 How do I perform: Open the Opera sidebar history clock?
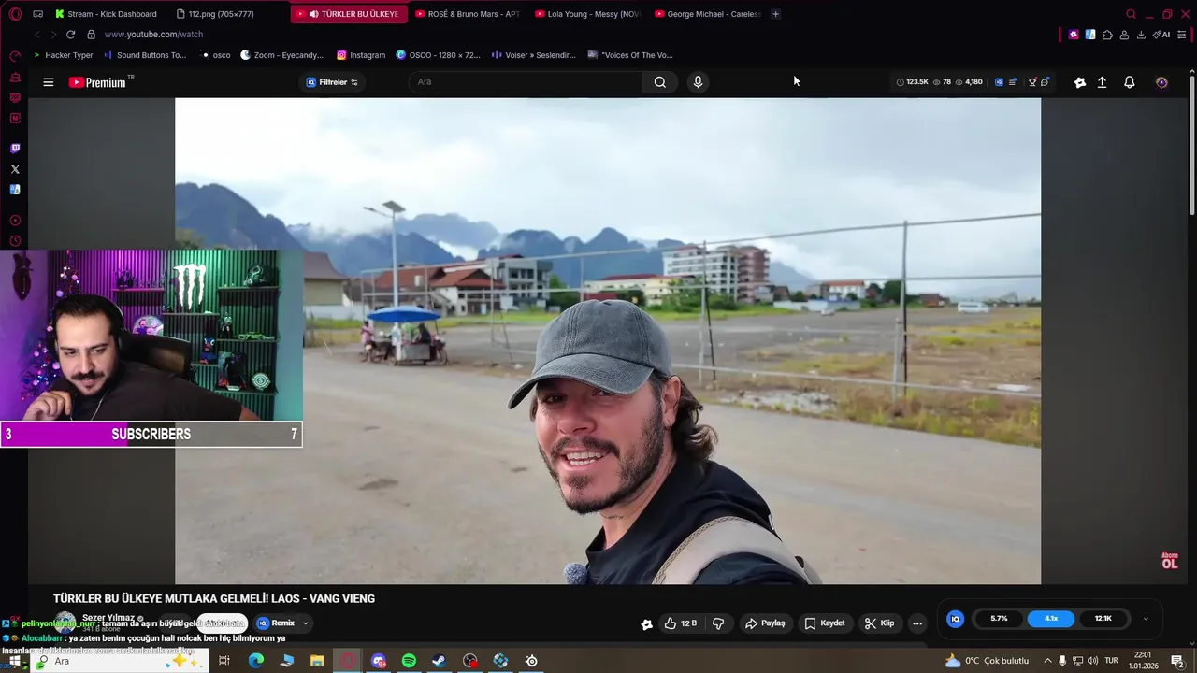15,241
